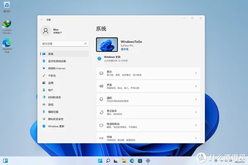Click the WindowsToGo device wallpaper thumbnail
Viewport: 248px width, 165px height.
(107, 45)
